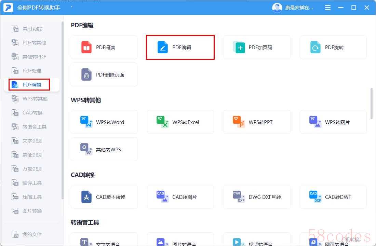Click the 其他转PDF sidebar icon
The width and height of the screenshot is (376, 246).
(15, 57)
